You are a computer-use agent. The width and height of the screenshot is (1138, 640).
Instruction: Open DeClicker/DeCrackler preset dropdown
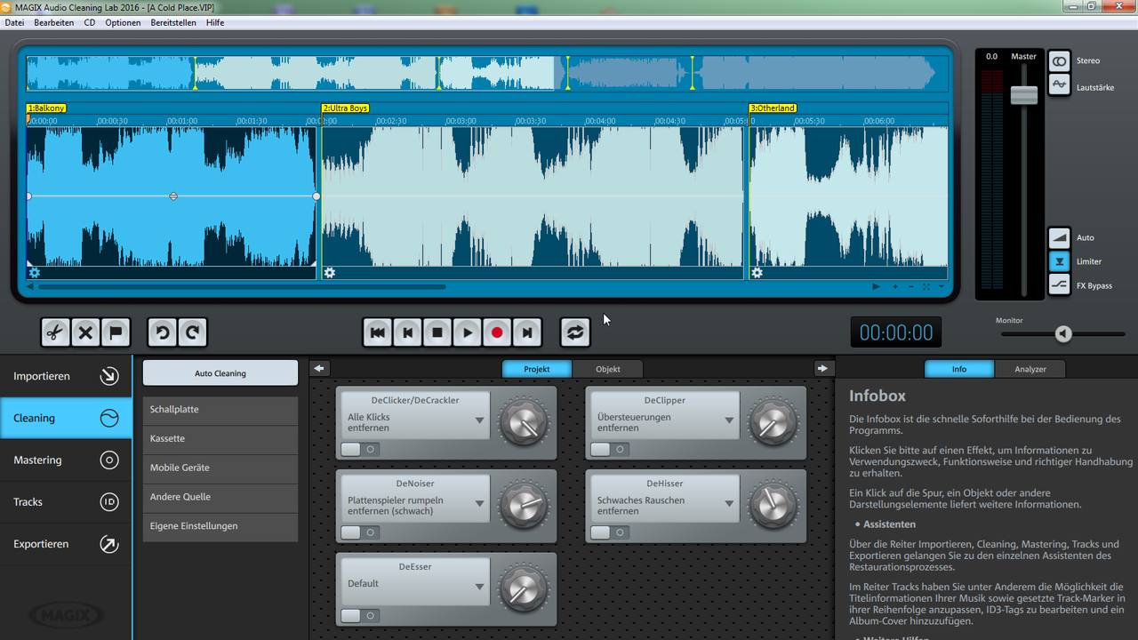479,420
